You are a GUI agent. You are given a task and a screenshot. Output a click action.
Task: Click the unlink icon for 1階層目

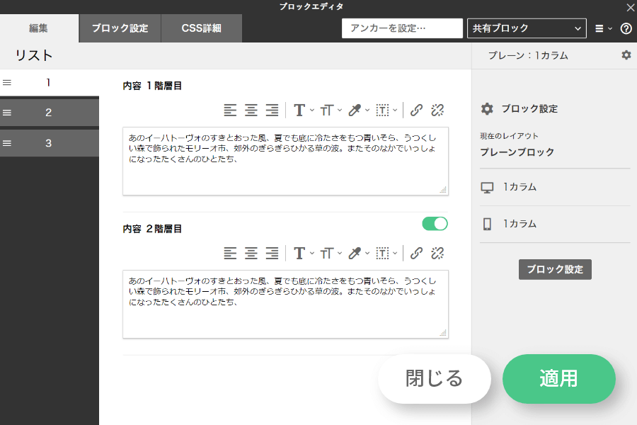coord(437,110)
